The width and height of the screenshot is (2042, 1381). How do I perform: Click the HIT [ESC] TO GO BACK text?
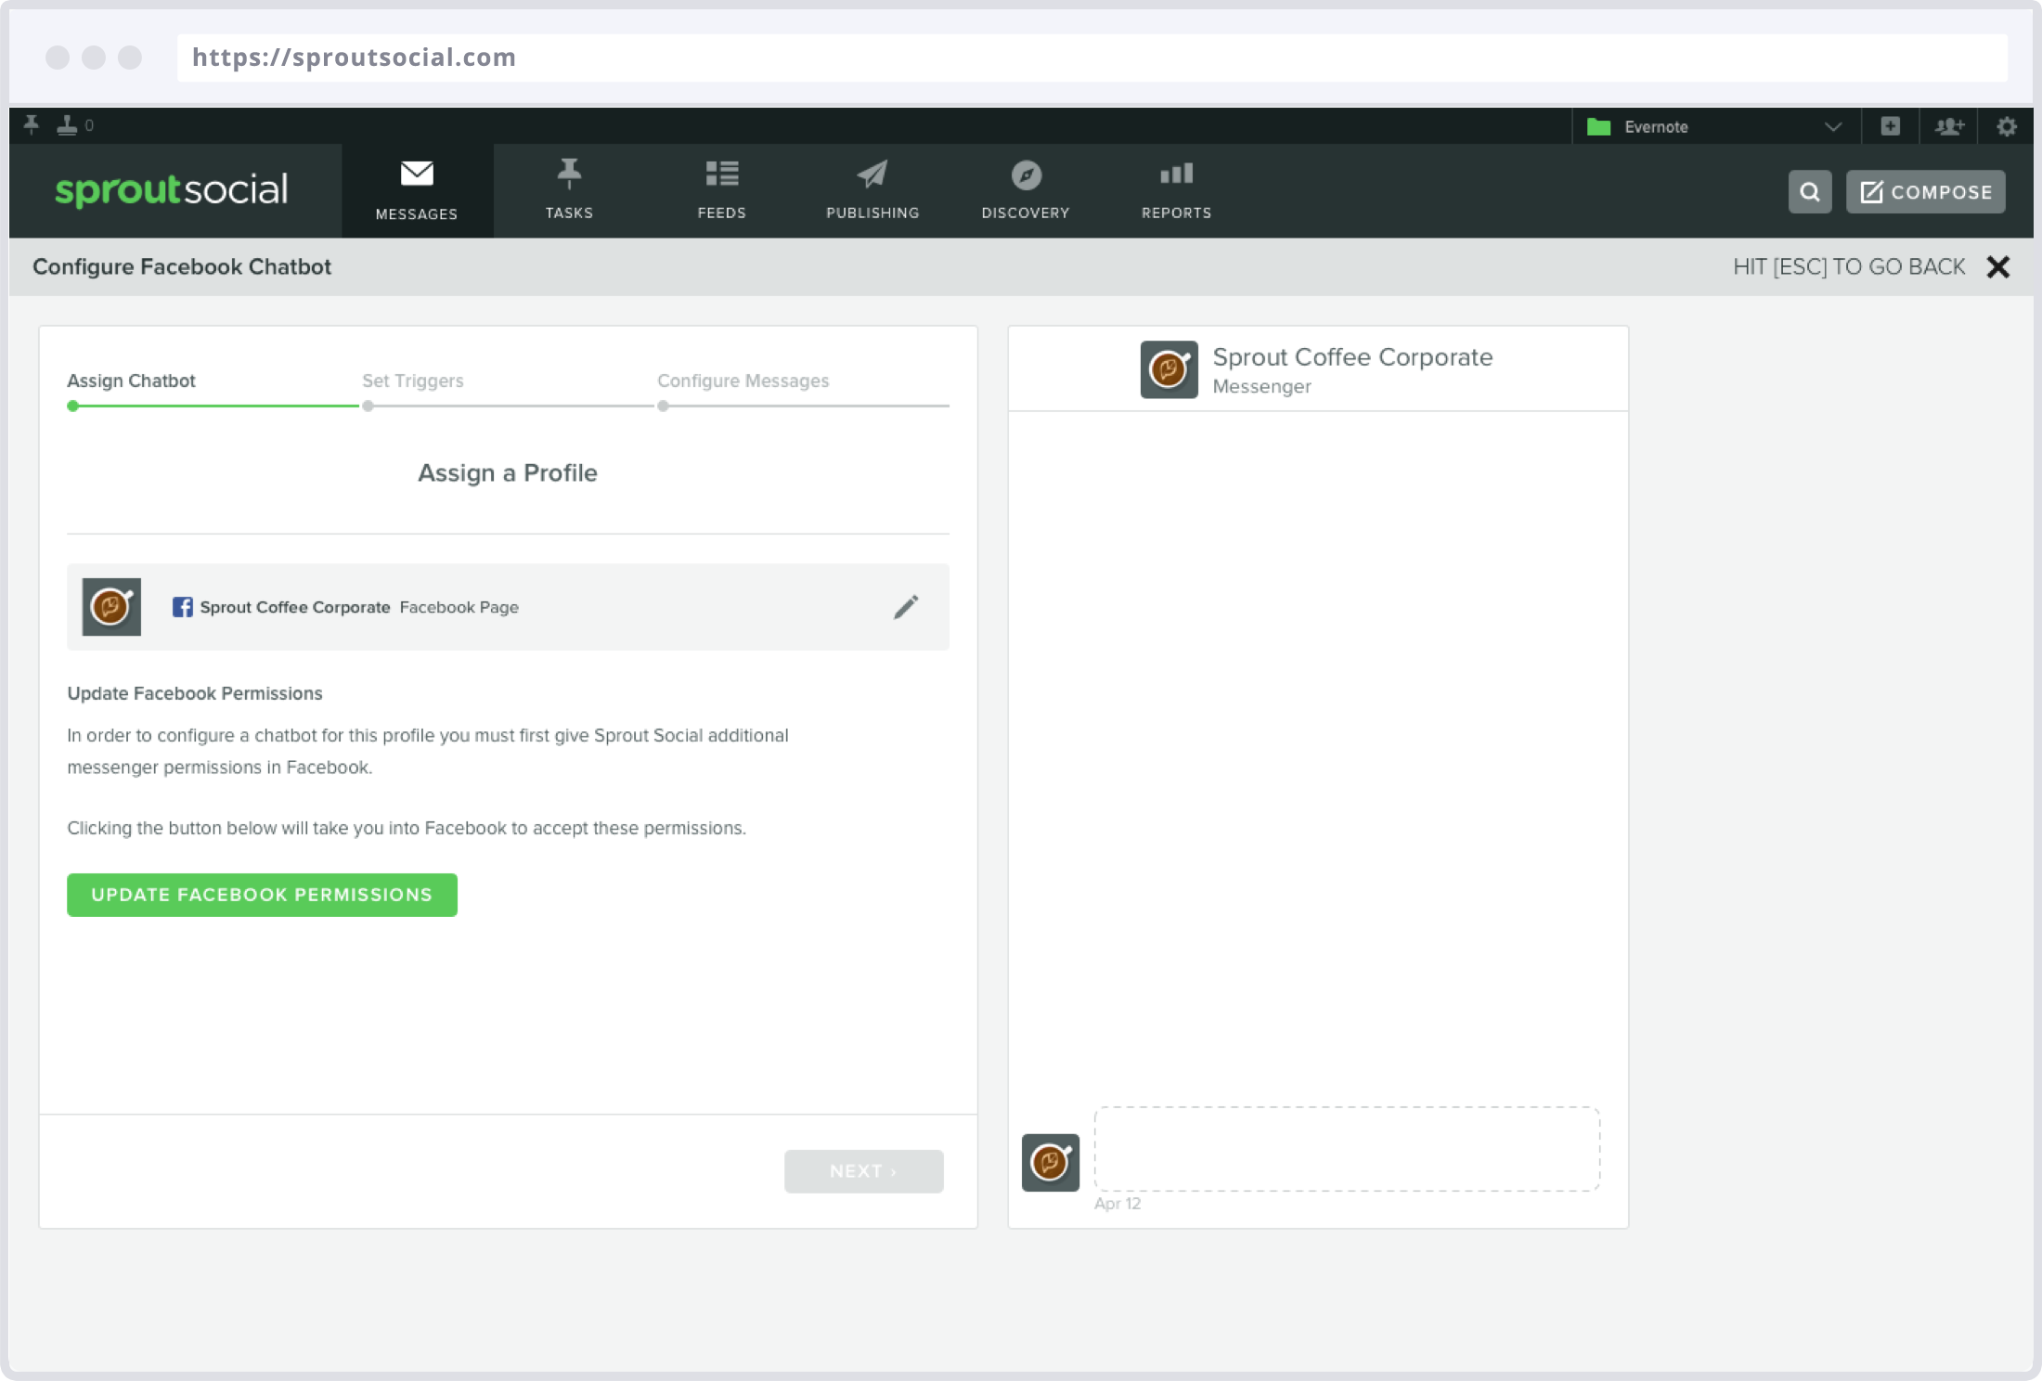tap(1848, 267)
